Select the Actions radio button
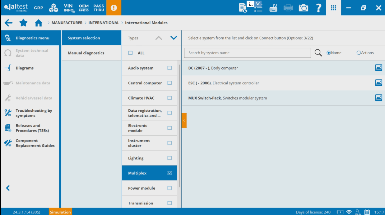Screen dimensions: 385x215 click(359, 53)
